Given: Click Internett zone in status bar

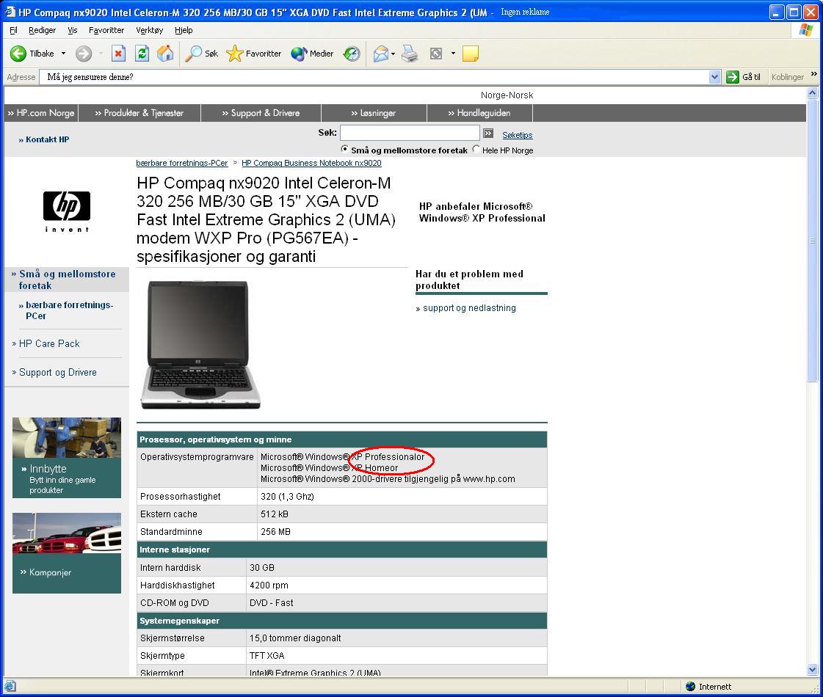Looking at the screenshot, I should pos(708,687).
